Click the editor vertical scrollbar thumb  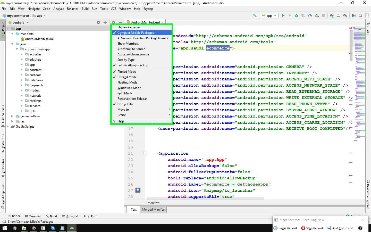point(351,46)
